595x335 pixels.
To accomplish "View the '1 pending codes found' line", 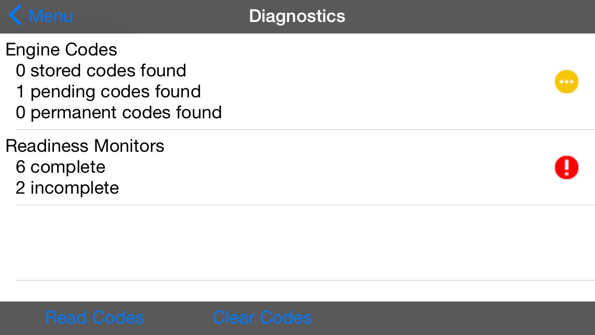I will pos(108,92).
